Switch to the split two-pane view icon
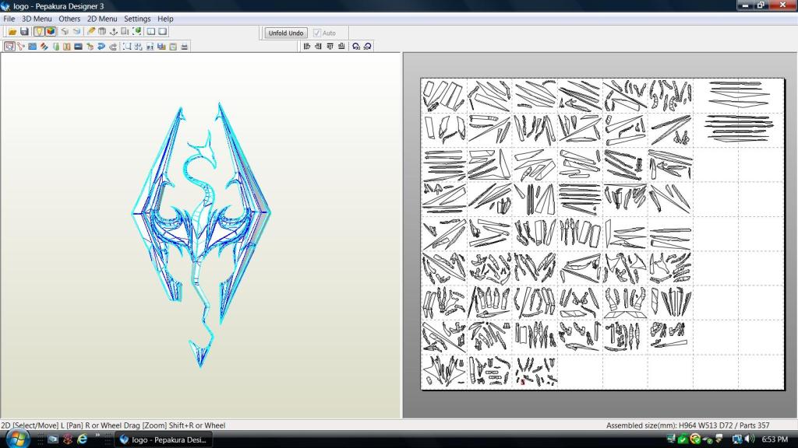 click(151, 31)
